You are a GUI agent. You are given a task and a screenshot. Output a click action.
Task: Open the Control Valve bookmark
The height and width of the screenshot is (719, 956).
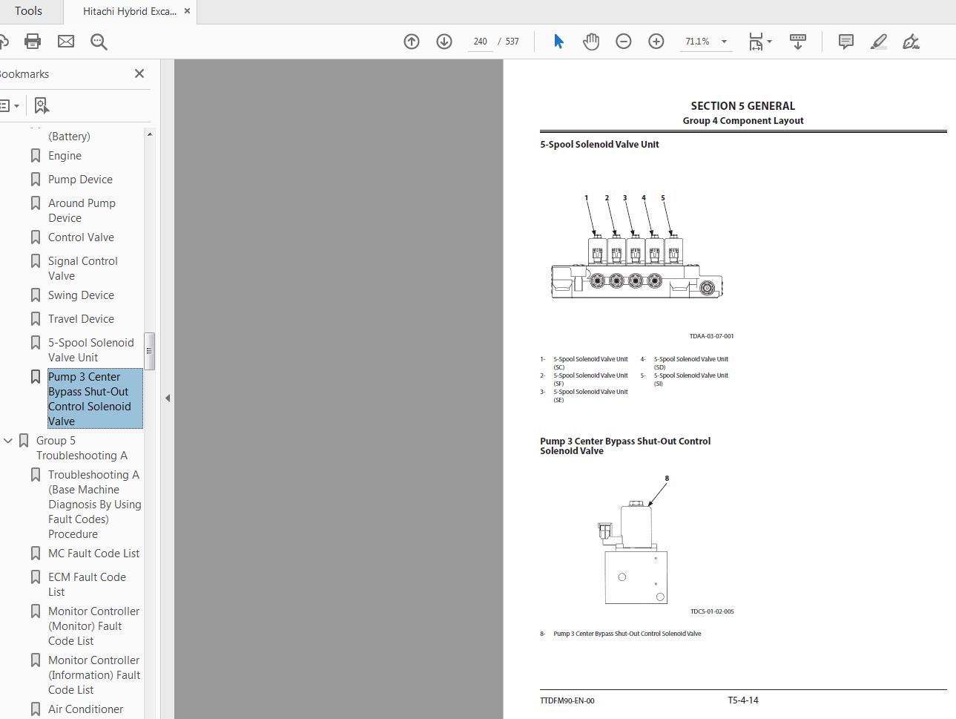coord(81,237)
